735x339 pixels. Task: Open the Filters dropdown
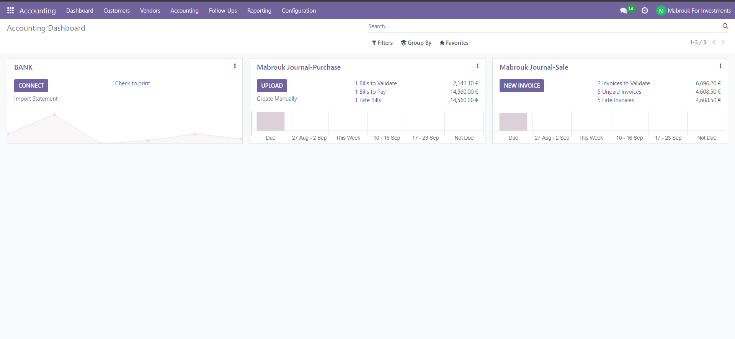(x=382, y=43)
